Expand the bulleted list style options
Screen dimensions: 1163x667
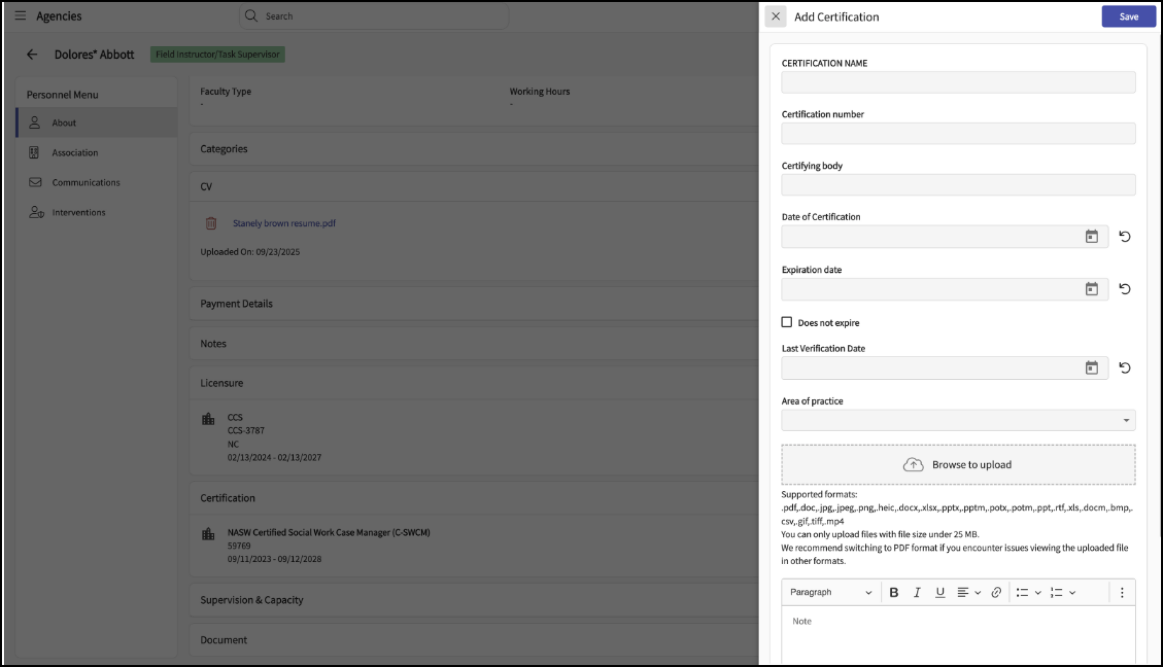[x=1038, y=593]
